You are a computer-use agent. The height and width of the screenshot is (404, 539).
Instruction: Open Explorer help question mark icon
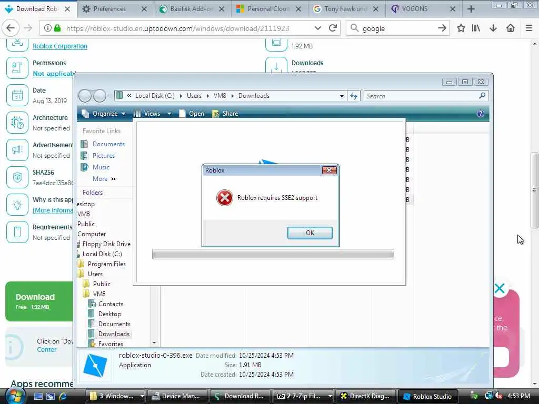[480, 114]
